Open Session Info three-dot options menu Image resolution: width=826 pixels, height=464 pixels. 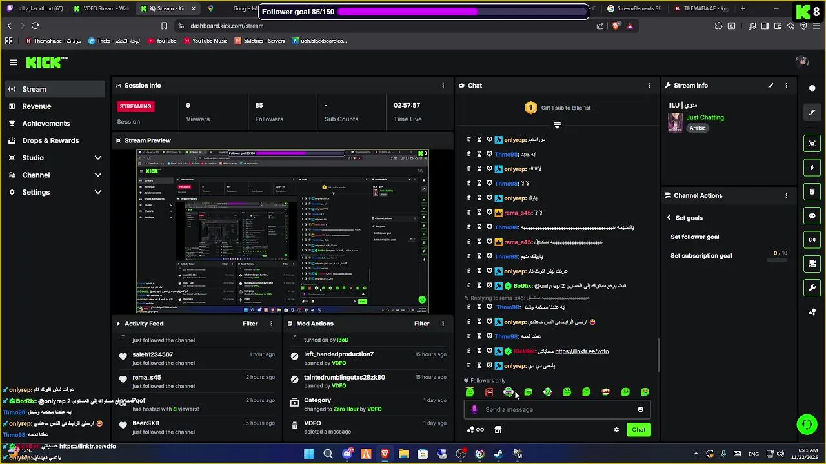tap(443, 86)
